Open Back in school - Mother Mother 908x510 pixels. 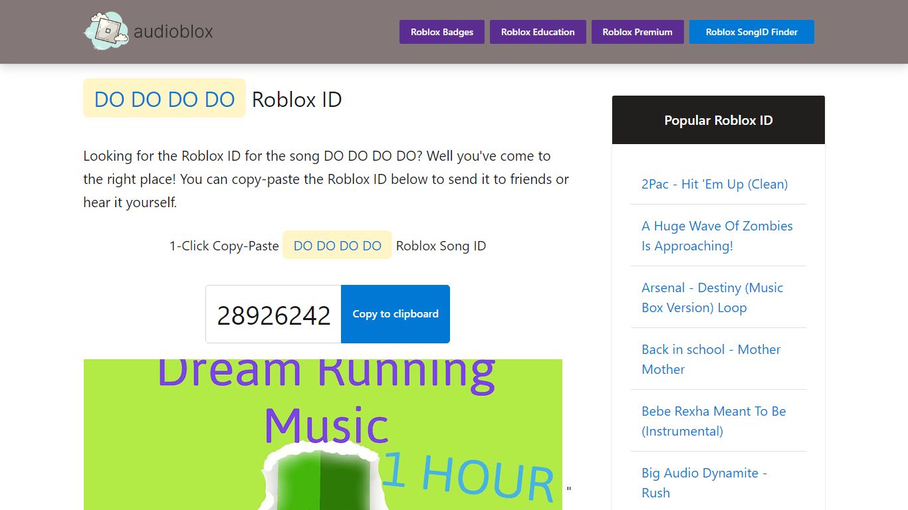tap(711, 359)
